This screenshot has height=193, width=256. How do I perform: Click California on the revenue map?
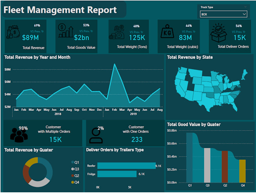click(180, 89)
